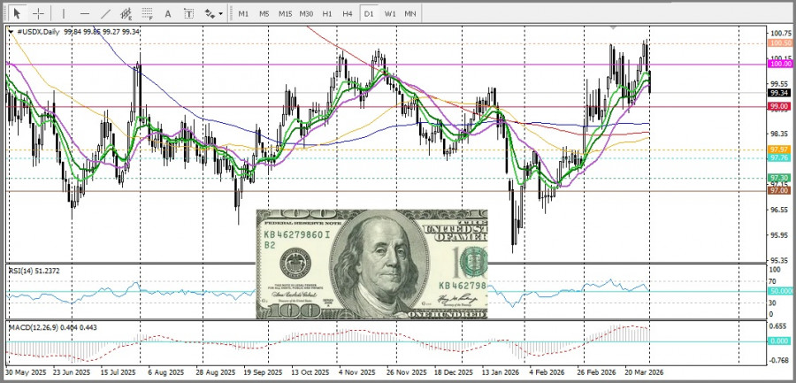This screenshot has height=383, width=796.
Task: Click the 13 Oct 2025 date label
Action: (310, 372)
